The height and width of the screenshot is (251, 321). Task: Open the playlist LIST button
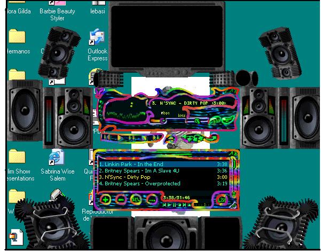click(x=222, y=200)
